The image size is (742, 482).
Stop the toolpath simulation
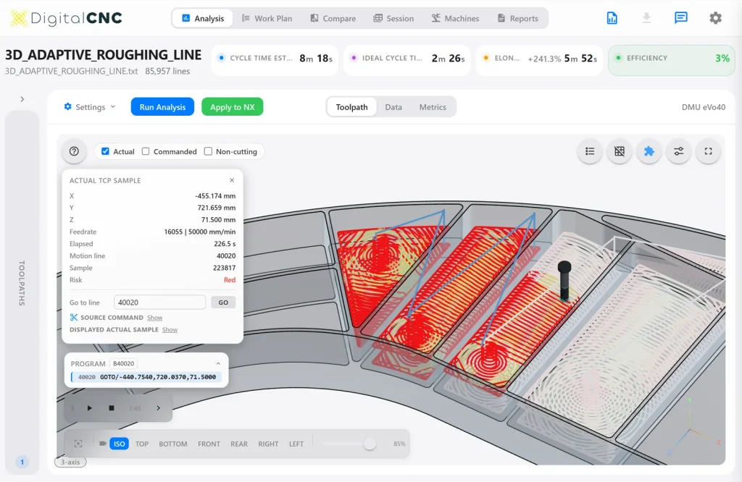coord(111,407)
